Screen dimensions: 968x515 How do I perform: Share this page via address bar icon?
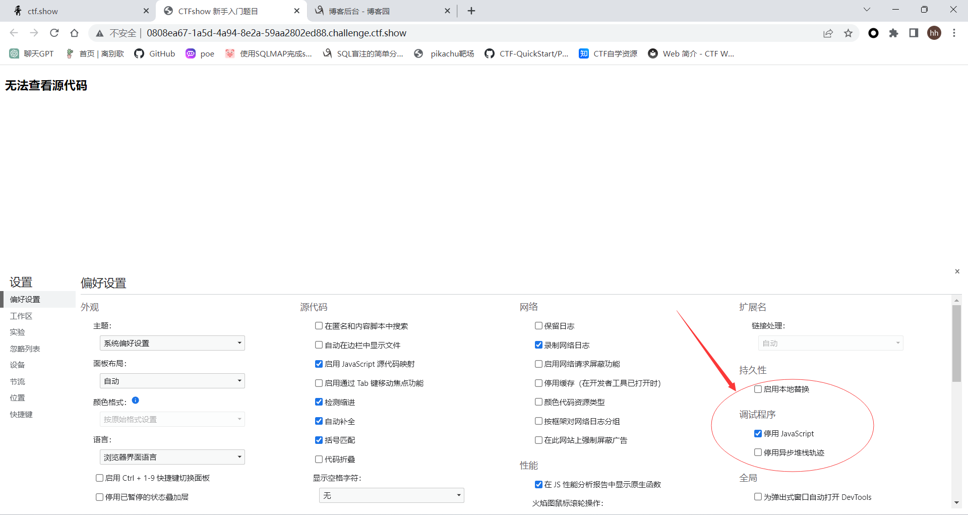828,33
